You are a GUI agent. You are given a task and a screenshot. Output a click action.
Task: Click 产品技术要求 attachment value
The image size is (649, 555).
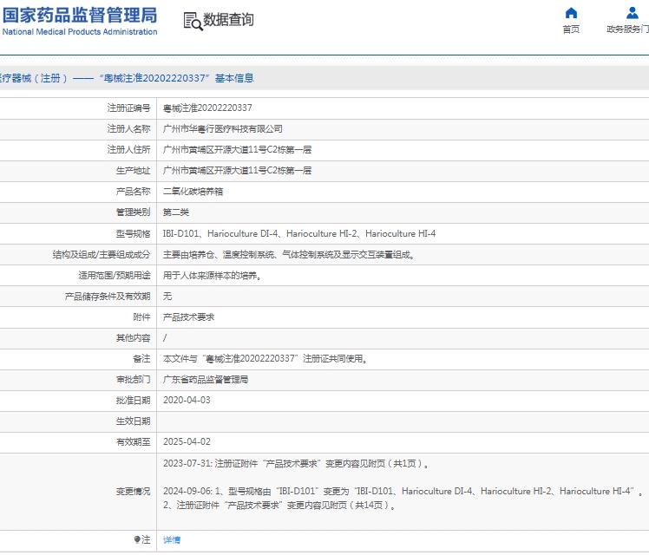(189, 317)
